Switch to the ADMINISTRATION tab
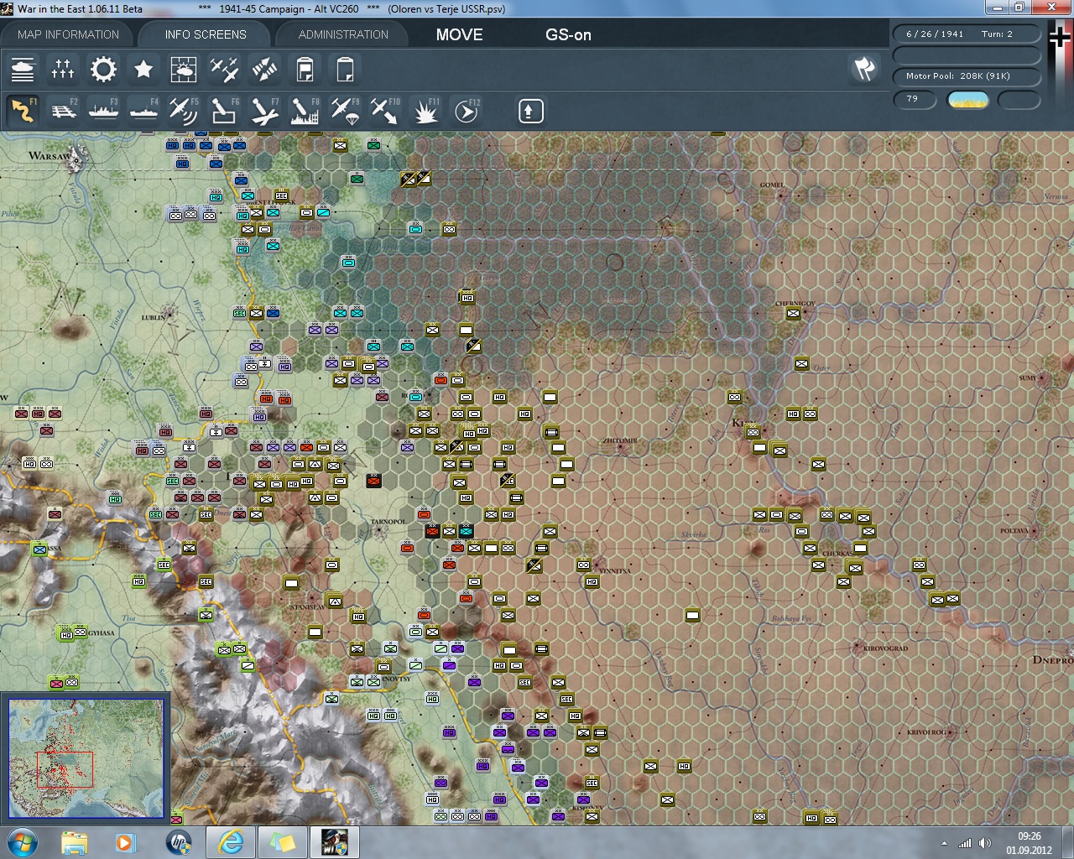 [343, 34]
